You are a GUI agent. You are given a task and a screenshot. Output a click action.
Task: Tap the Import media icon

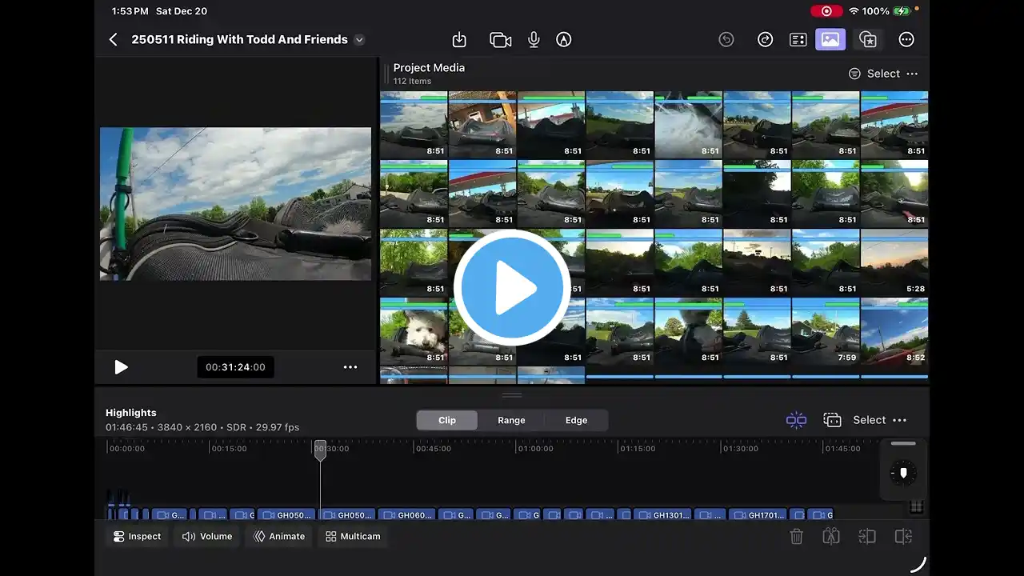pos(459,39)
